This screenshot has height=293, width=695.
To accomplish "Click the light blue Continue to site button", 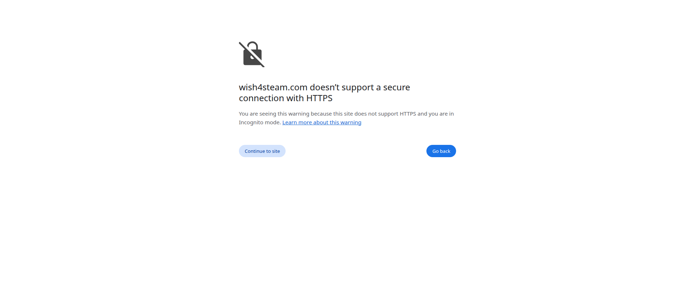I will 262,151.
